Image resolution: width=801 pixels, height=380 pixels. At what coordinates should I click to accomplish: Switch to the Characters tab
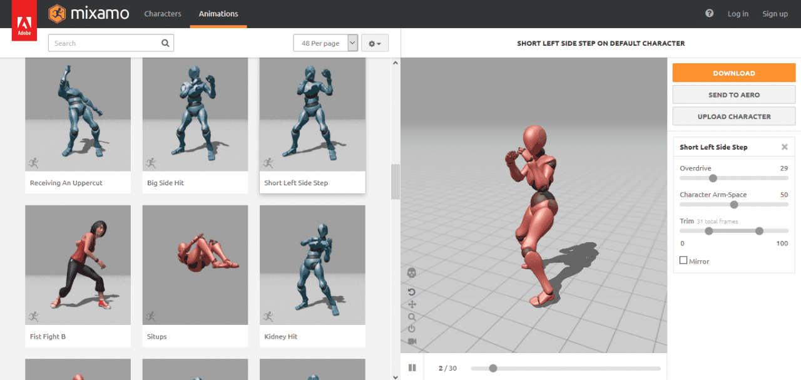(x=163, y=14)
